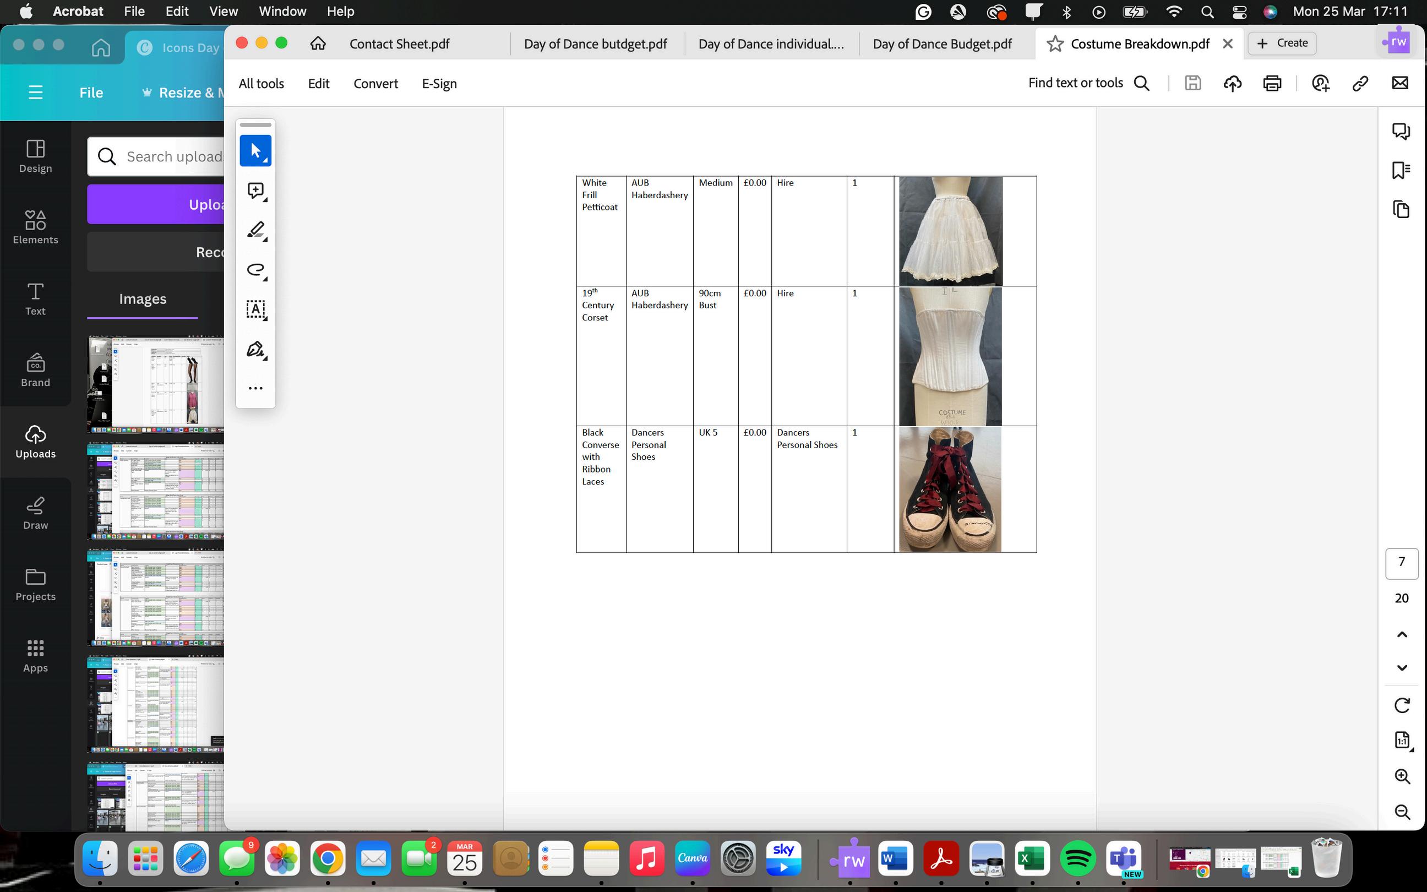
Task: Click the current page number field
Action: pyautogui.click(x=1401, y=562)
